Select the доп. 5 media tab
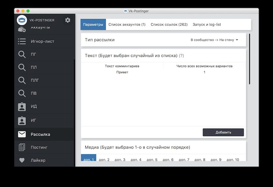The height and width of the screenshot is (187, 273). [152, 160]
